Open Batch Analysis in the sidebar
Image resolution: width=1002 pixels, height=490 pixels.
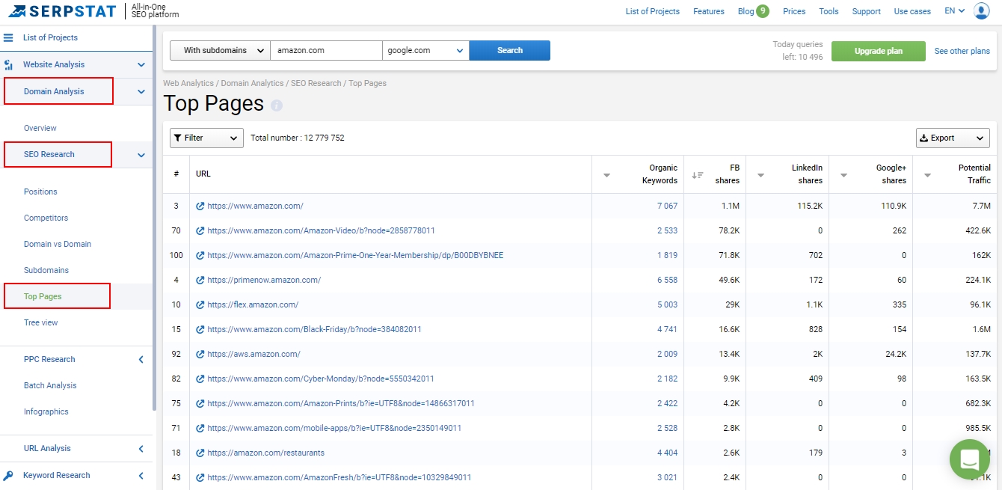(x=50, y=385)
